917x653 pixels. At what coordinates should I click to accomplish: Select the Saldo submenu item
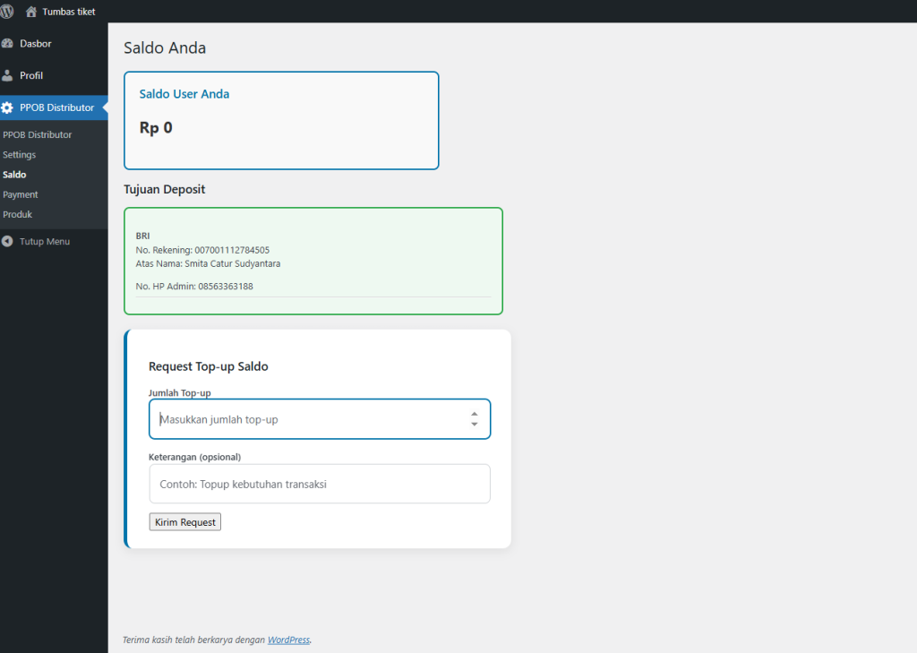(14, 175)
